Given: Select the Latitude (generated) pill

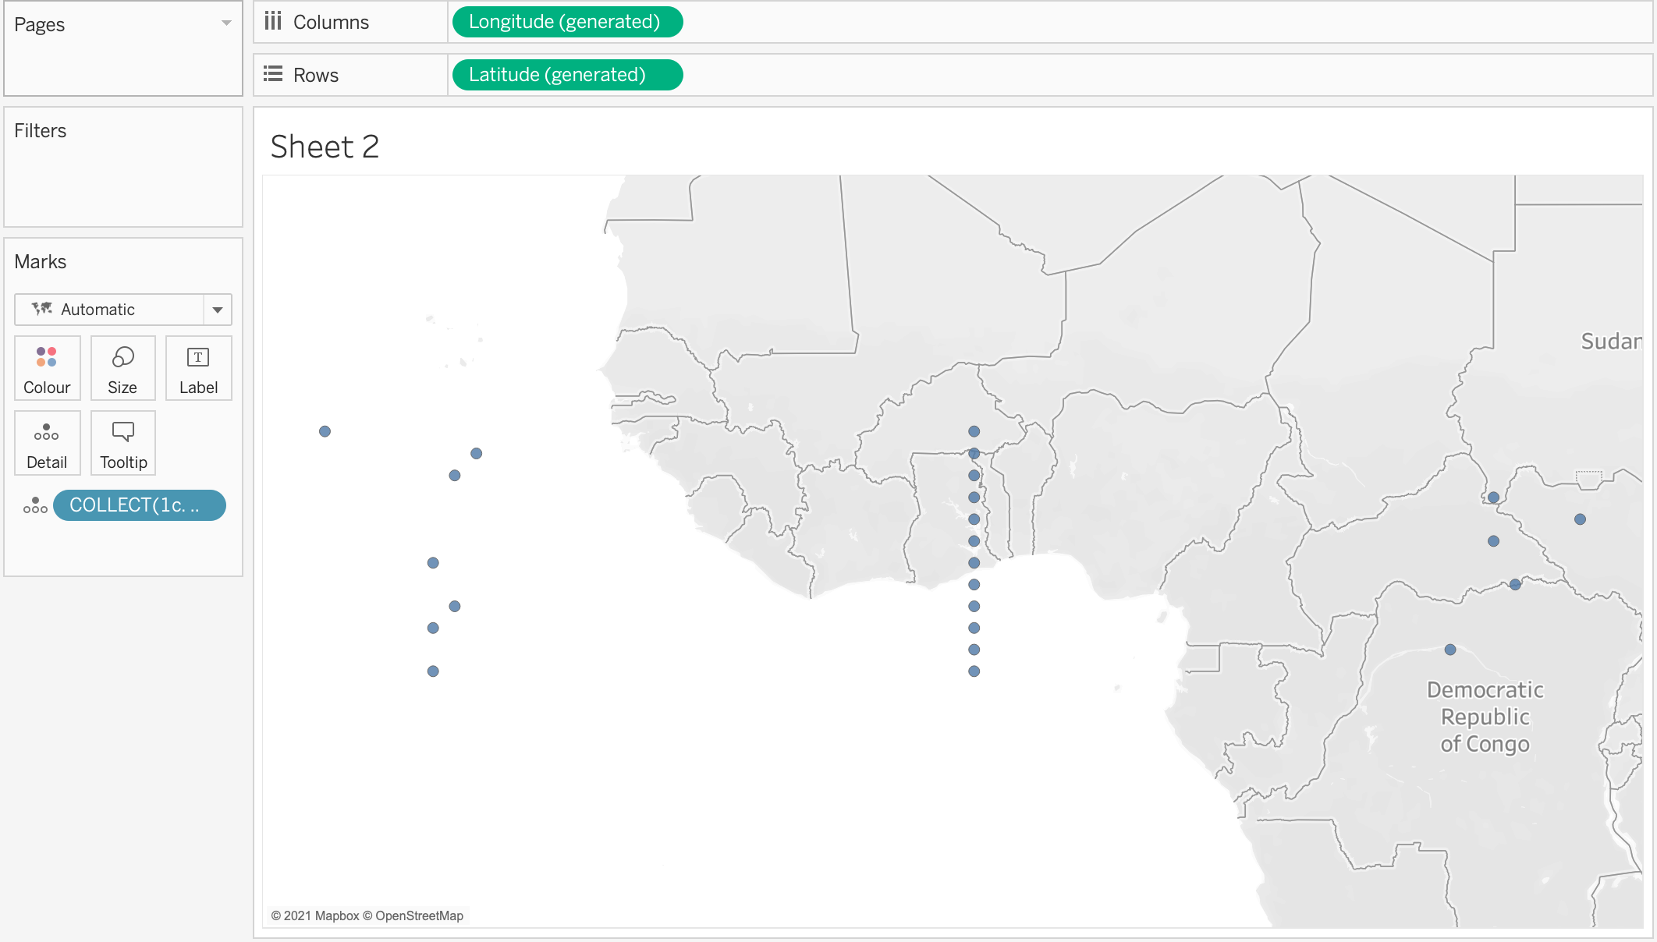Looking at the screenshot, I should coord(567,75).
